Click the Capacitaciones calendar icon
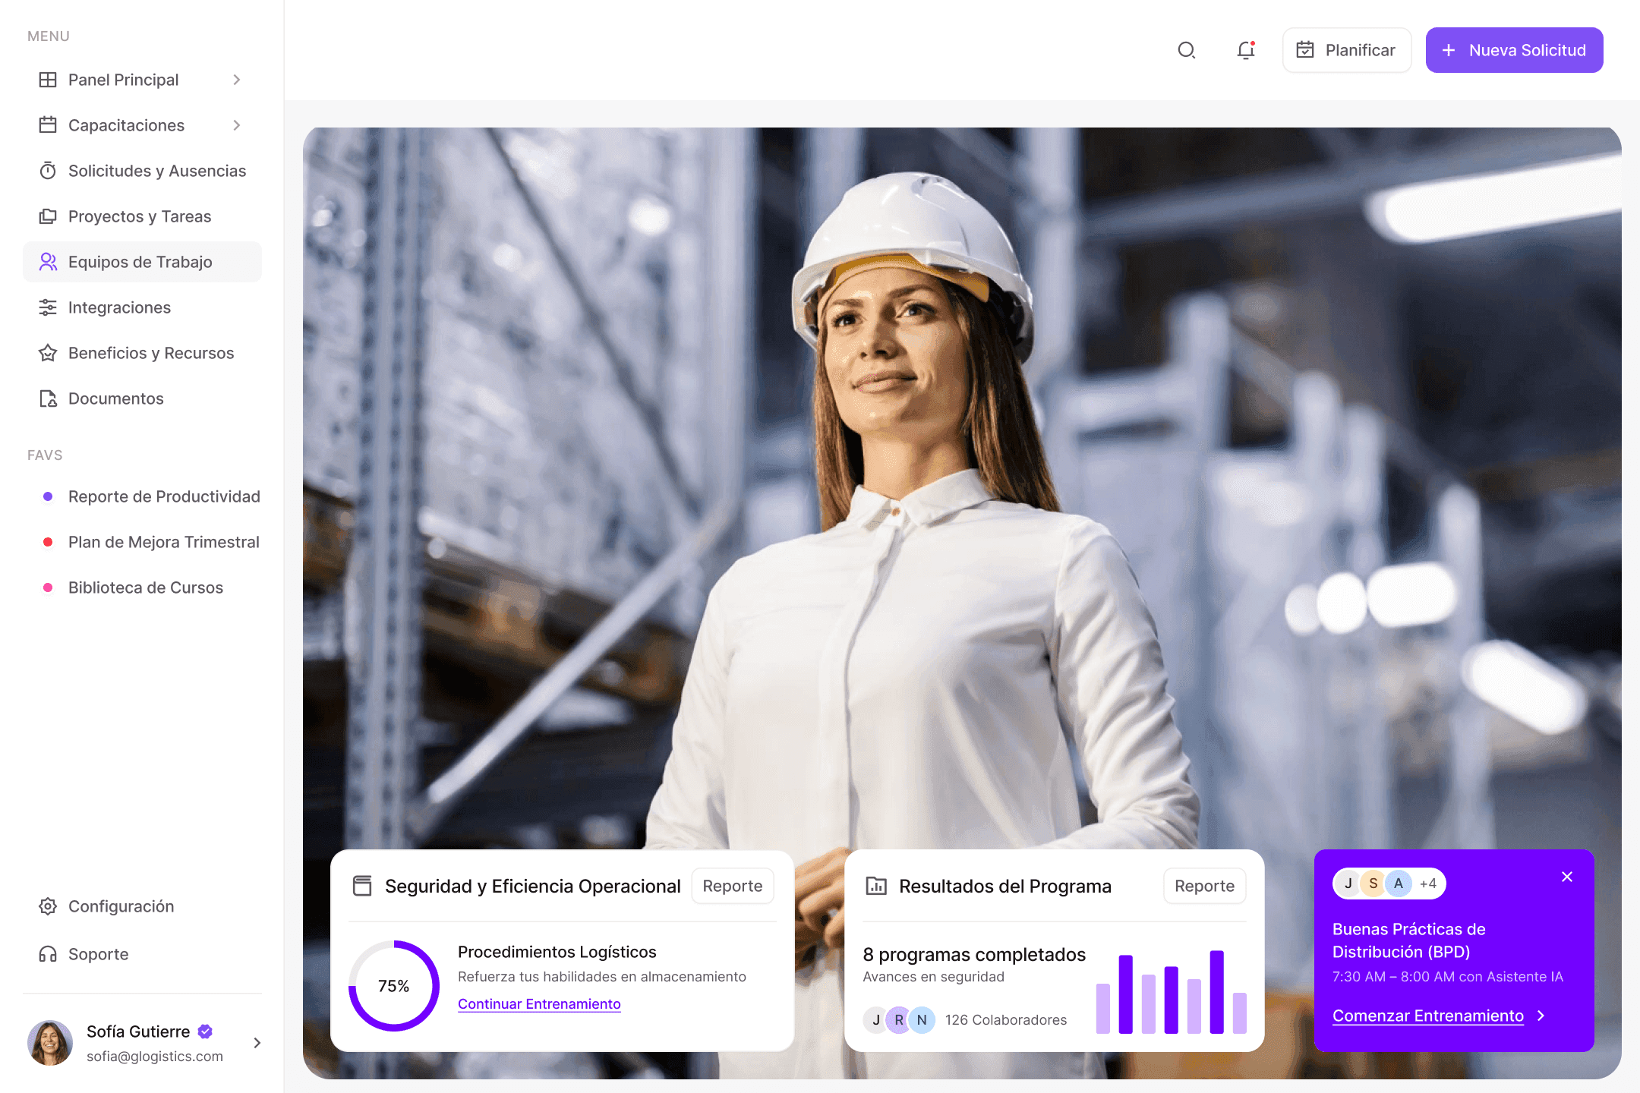The height and width of the screenshot is (1093, 1640). 48,125
